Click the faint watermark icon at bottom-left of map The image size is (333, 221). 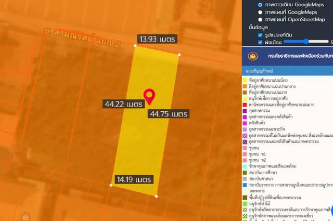pyautogui.click(x=24, y=216)
